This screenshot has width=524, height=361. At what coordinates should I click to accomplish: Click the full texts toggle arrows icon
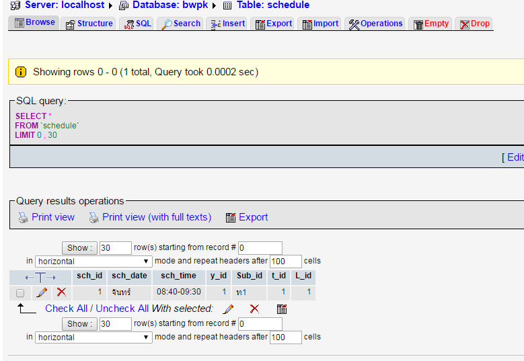[40, 278]
